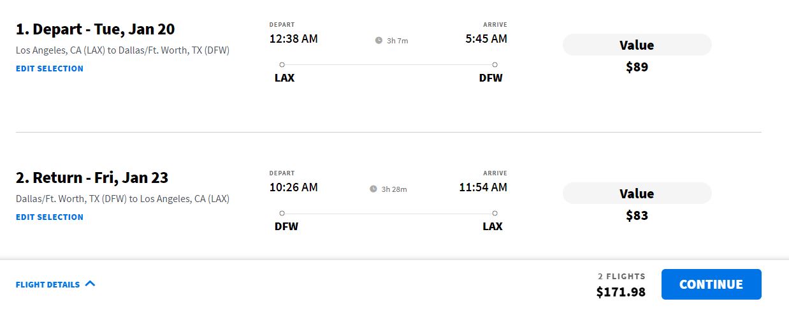This screenshot has height=313, width=789.
Task: Edit selection for the Tue, Jan 20 departure
Action: (50, 69)
